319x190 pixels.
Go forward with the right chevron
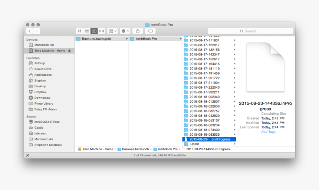tap(37, 31)
